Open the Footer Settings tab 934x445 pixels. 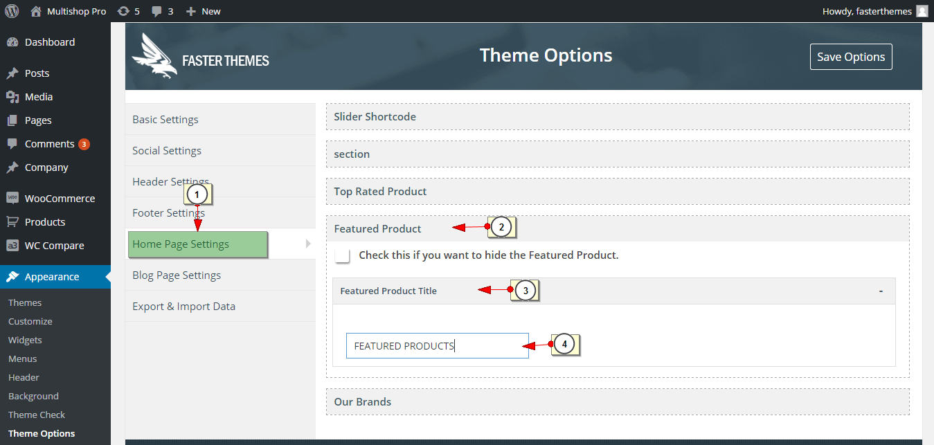pos(220,213)
